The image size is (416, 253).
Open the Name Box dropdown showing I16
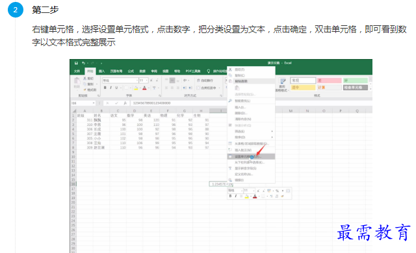click(94, 103)
